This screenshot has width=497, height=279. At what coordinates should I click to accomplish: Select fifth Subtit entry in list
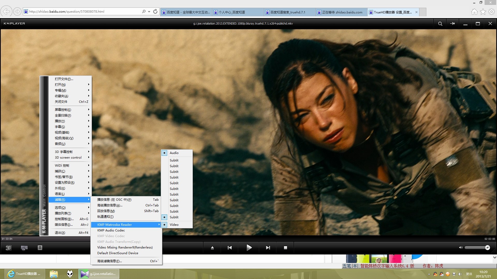click(x=177, y=183)
